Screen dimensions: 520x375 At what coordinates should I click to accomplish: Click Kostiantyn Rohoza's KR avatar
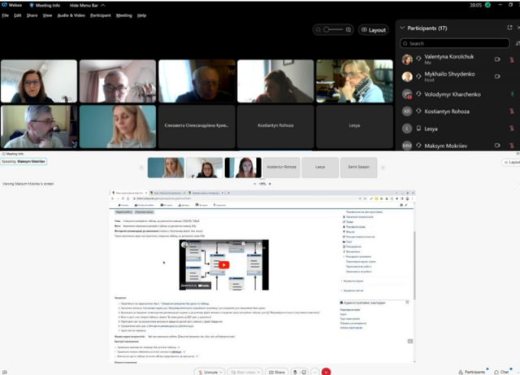point(407,111)
